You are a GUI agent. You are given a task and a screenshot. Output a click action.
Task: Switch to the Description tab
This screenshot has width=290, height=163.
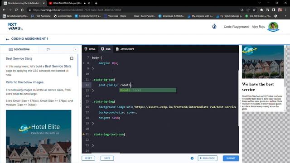pyautogui.click(x=19, y=49)
